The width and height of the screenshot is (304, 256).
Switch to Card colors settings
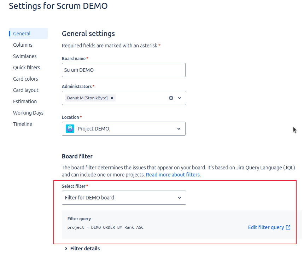click(x=25, y=79)
